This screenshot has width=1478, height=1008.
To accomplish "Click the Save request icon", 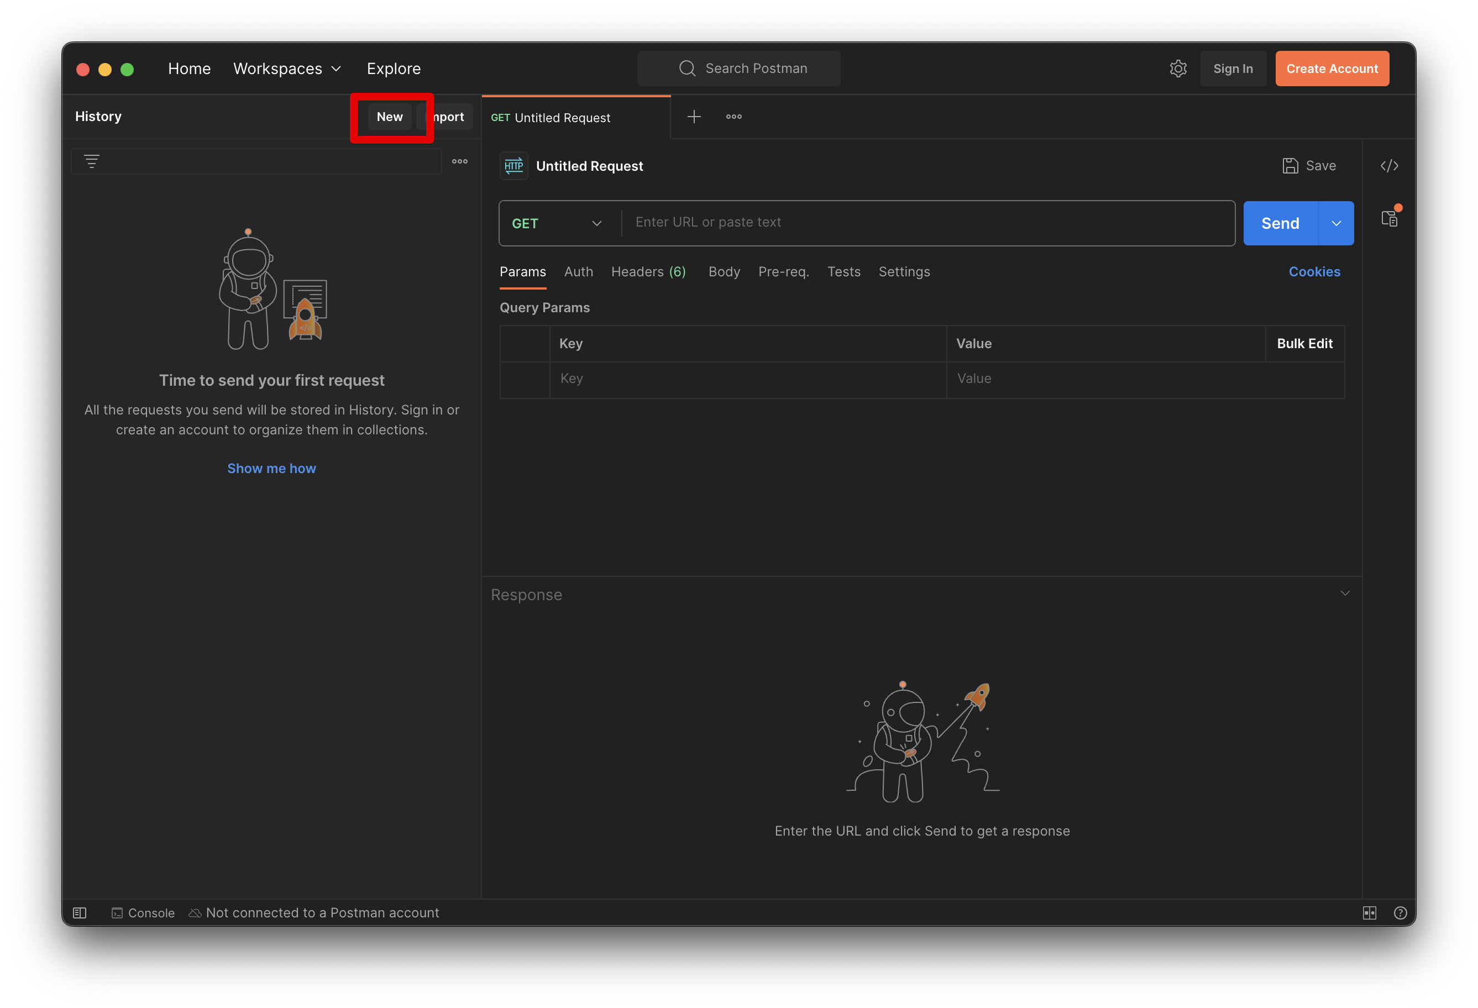I will 1290,165.
